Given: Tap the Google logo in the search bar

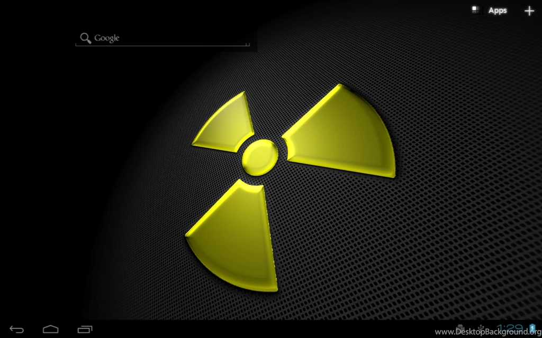Looking at the screenshot, I should point(107,37).
